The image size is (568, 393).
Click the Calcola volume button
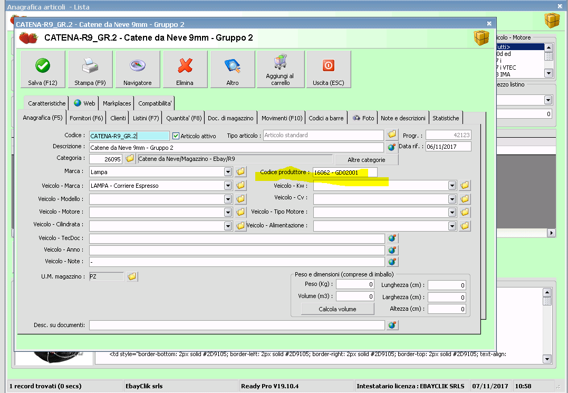click(x=338, y=309)
